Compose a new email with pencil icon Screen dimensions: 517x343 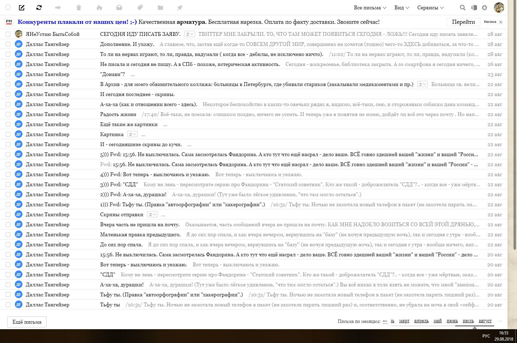point(21,8)
